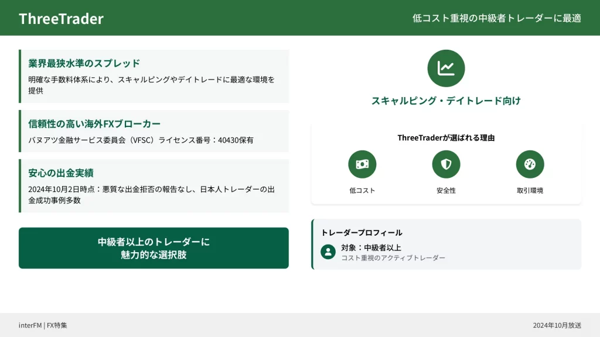This screenshot has height=337, width=600.
Task: Select the 信頼性の高い海外FXブローカー heading
Action: click(94, 124)
